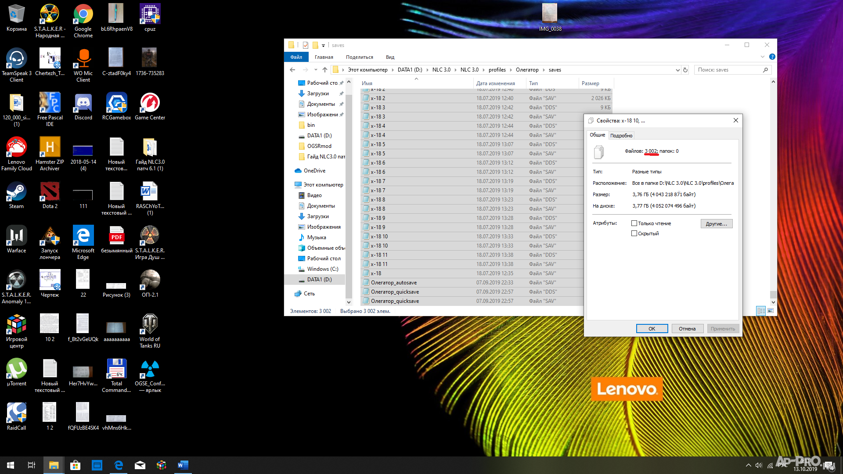Open Discord desktop shortcut
843x474 pixels.
click(83, 106)
